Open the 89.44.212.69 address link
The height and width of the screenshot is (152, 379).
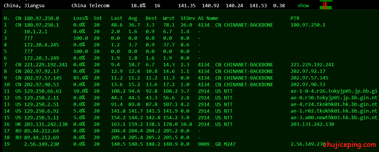coord(42,138)
